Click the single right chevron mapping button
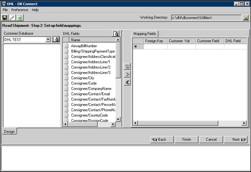The width and height of the screenshot is (251, 172). (127, 74)
